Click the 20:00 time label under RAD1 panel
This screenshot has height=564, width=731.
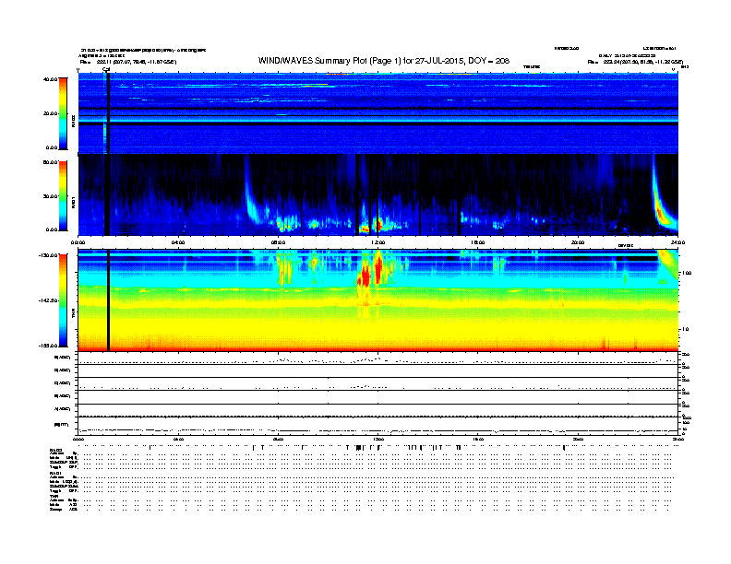pos(578,242)
